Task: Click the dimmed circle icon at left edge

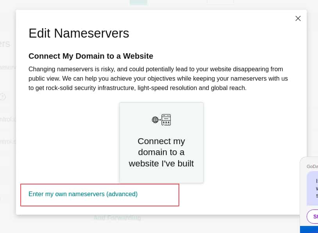Action: point(2,97)
